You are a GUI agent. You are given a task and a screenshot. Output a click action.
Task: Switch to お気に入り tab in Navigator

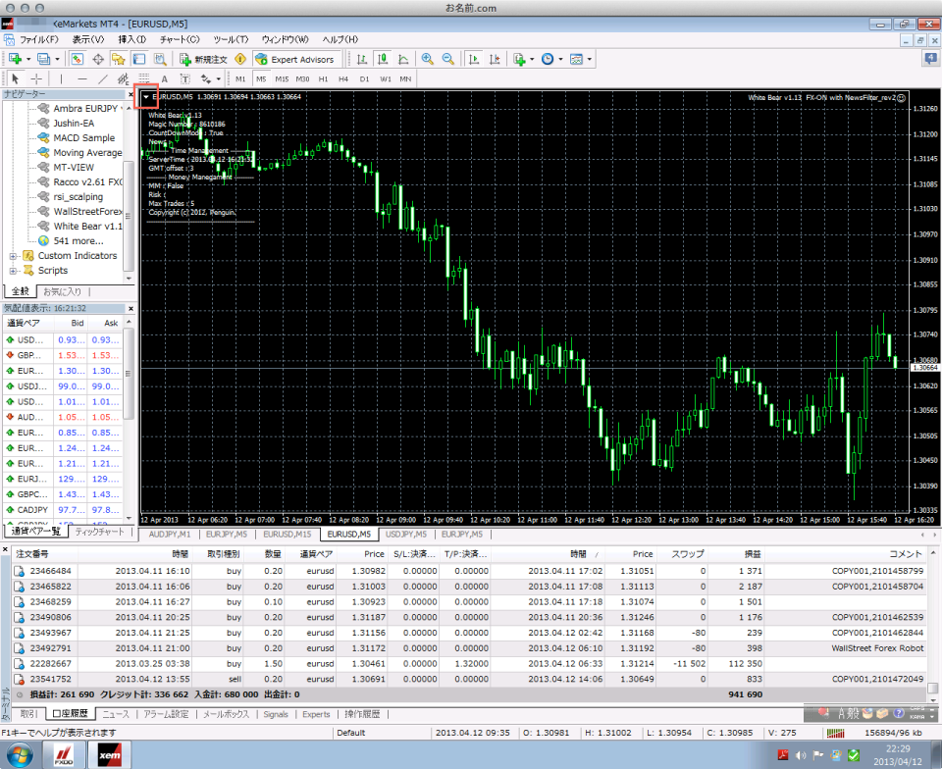(62, 291)
